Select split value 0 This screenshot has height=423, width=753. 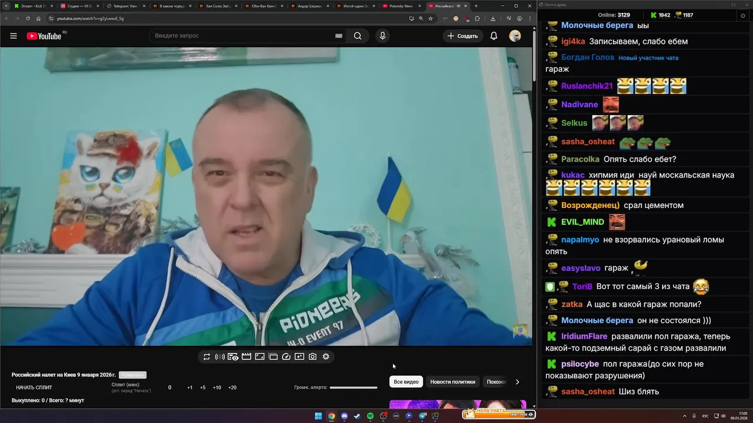[170, 388]
